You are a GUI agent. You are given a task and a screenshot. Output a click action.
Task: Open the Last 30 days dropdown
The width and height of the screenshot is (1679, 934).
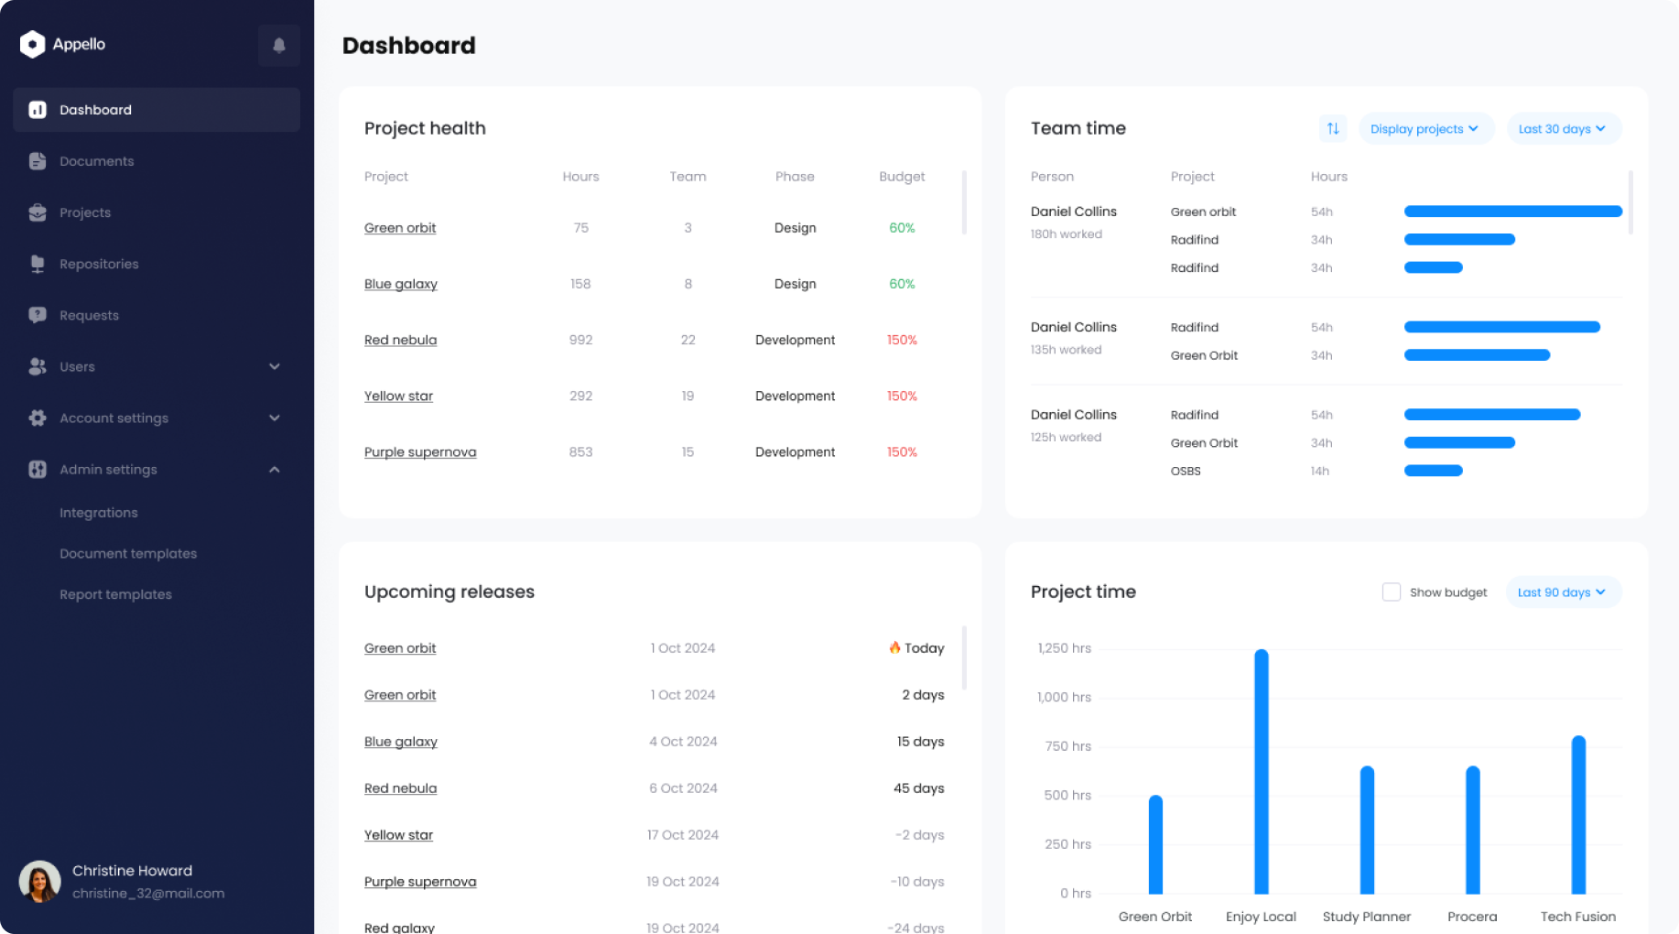click(x=1562, y=129)
